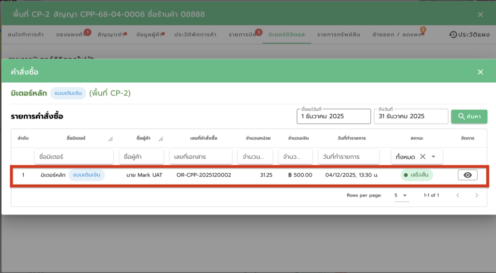Open the ประวัติแผง history icon
This screenshot has height=273, width=496.
click(x=453, y=35)
